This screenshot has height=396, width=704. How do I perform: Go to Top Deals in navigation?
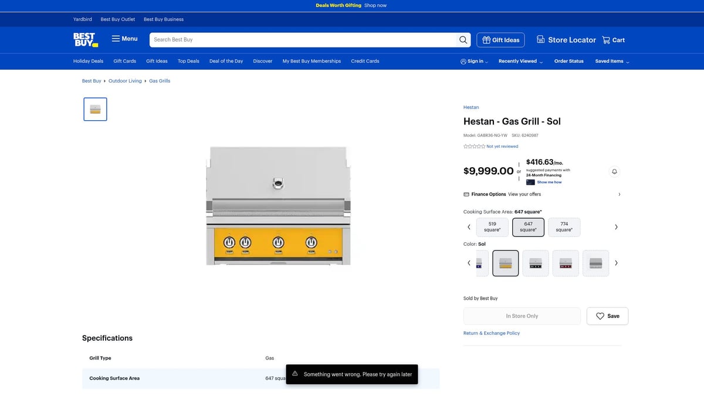(x=188, y=61)
